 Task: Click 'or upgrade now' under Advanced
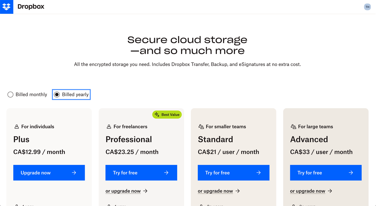tap(311, 191)
